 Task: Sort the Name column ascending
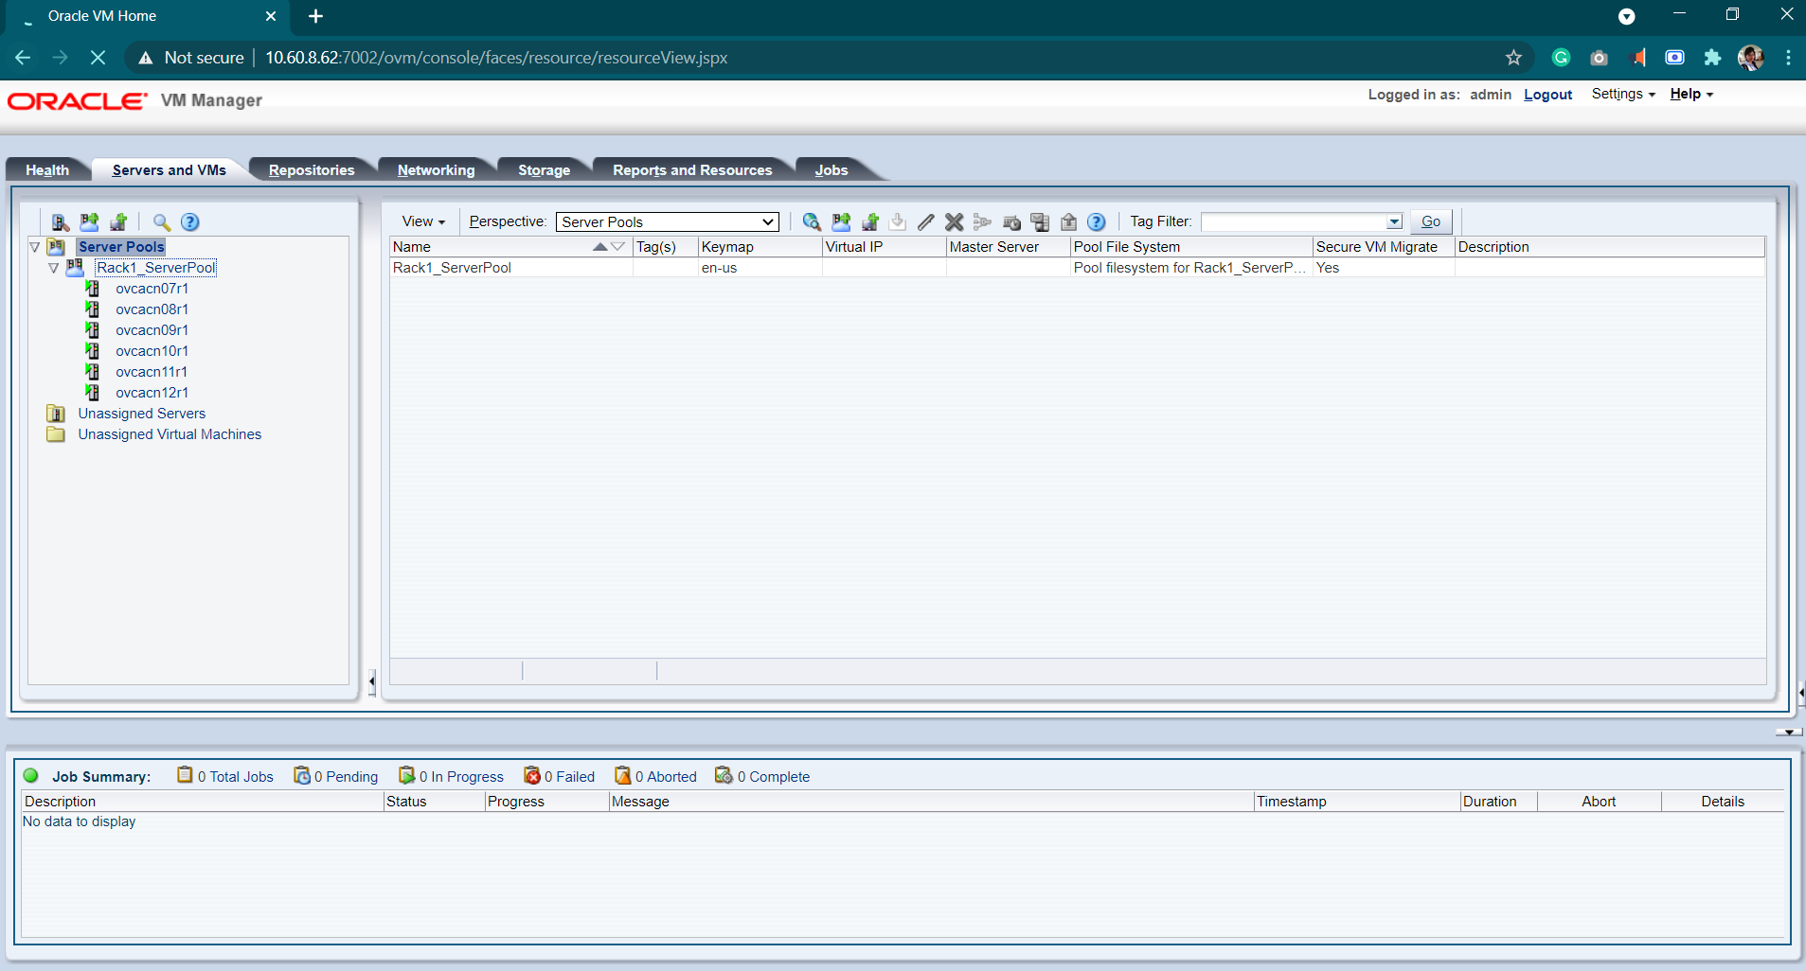599,247
